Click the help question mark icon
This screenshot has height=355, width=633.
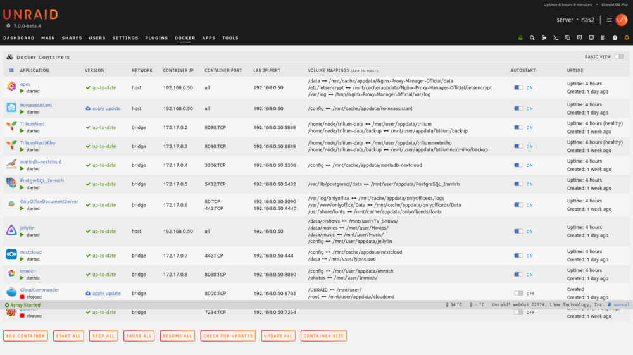point(615,38)
